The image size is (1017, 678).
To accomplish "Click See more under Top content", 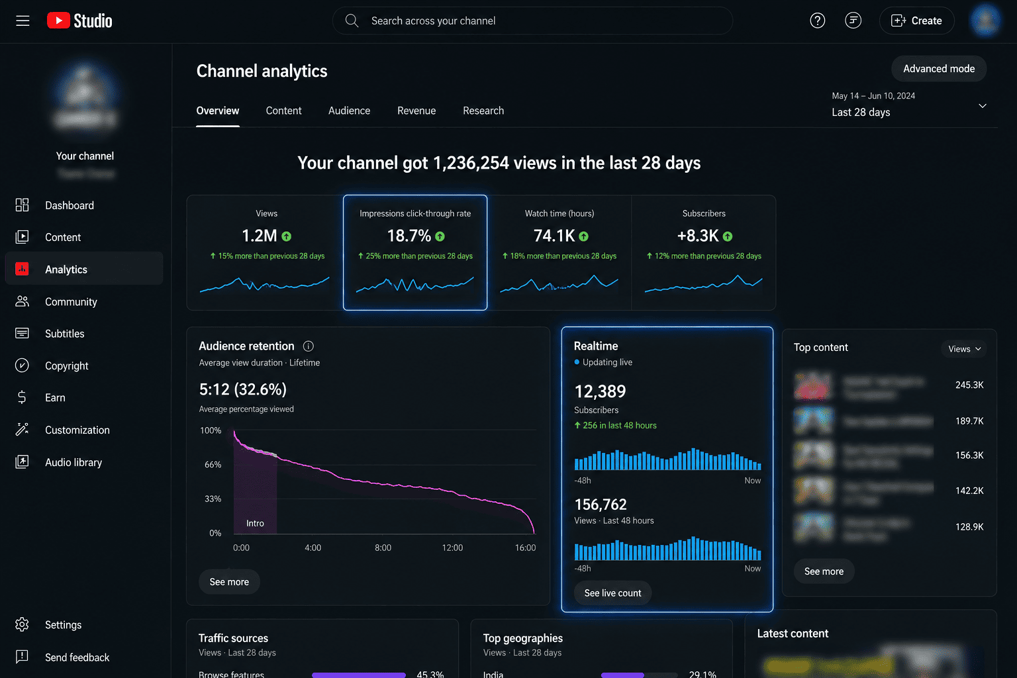I will pyautogui.click(x=824, y=571).
